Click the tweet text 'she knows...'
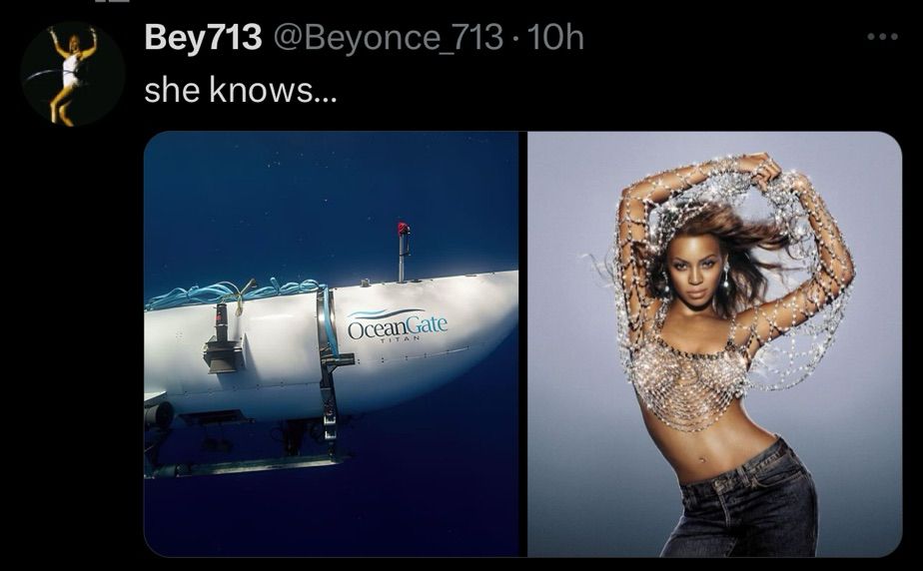 (241, 90)
